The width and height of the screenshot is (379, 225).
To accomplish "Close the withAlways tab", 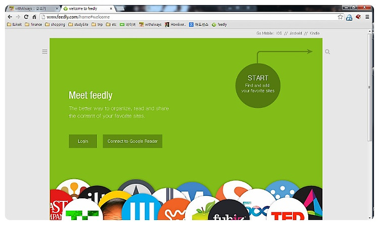I will click(57, 9).
